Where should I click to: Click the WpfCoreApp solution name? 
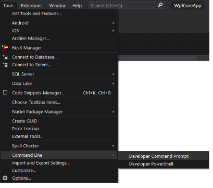pos(187,6)
